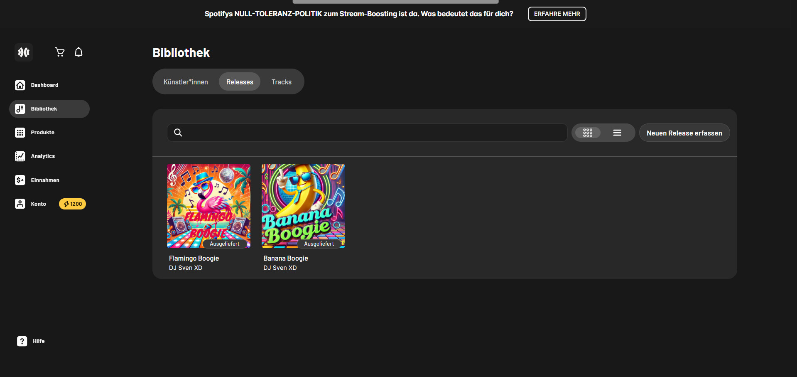Screen dimensions: 797x377
Task: Open the Flamingo Boogie cover artwork
Action: click(x=208, y=206)
